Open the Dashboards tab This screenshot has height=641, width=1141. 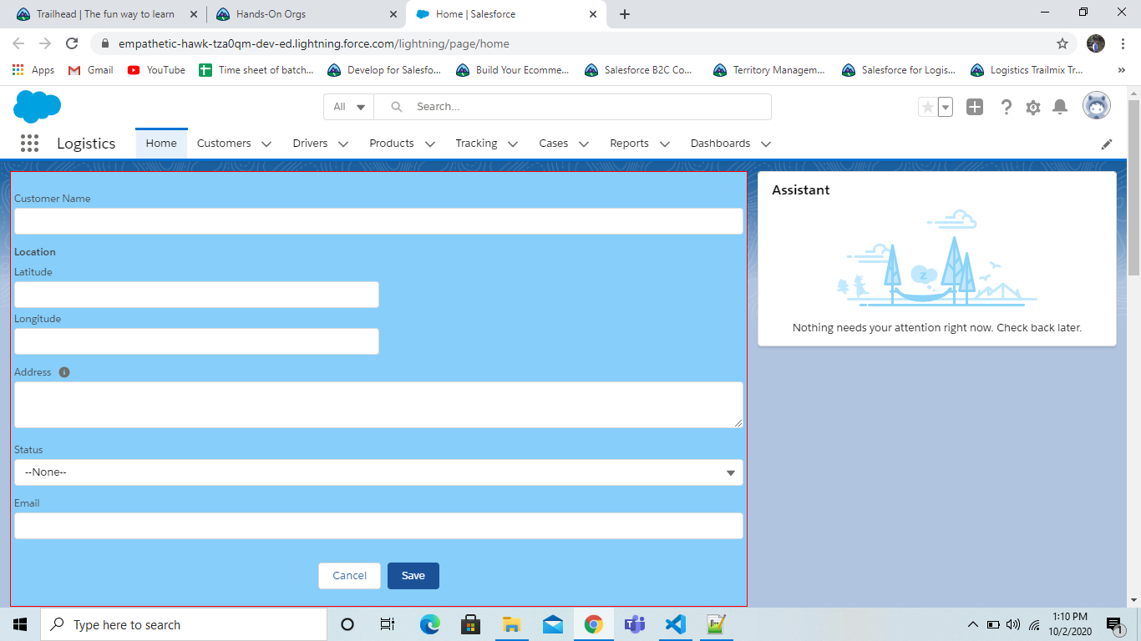point(721,144)
